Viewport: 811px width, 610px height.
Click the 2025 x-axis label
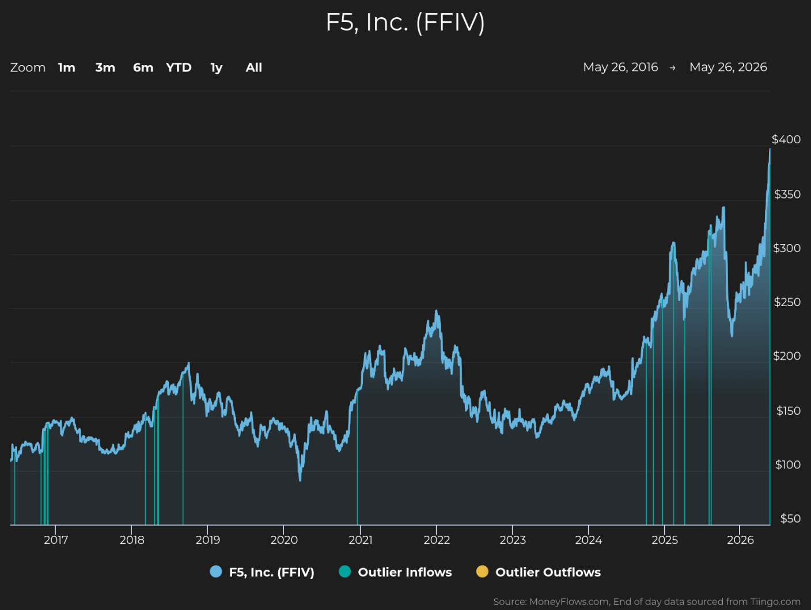click(665, 540)
